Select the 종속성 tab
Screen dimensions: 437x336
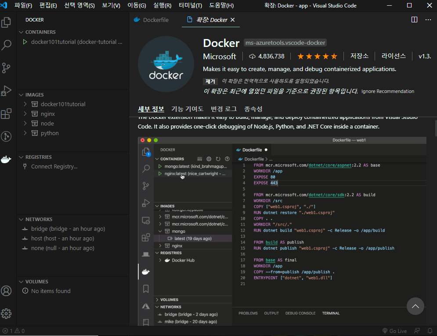[253, 109]
